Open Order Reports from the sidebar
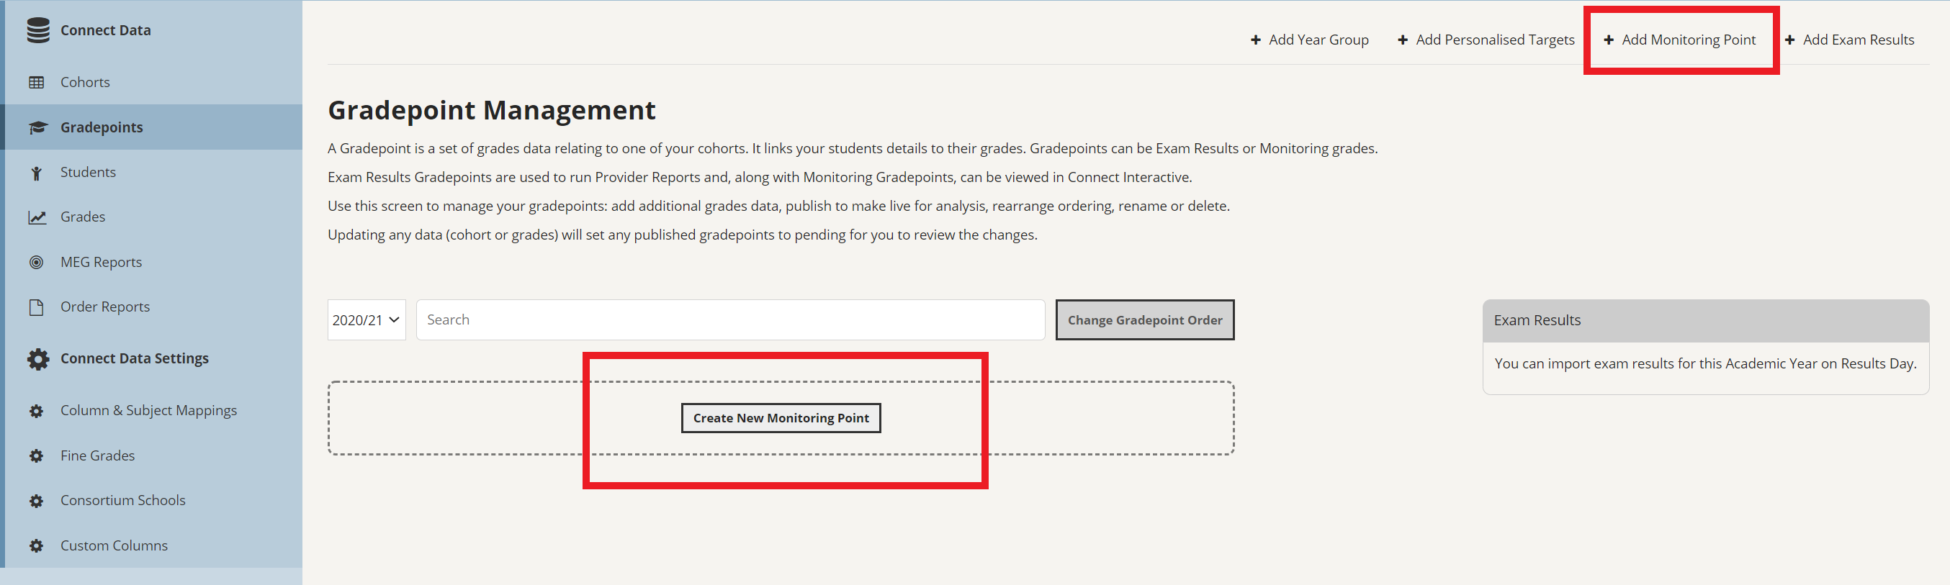 [153, 307]
